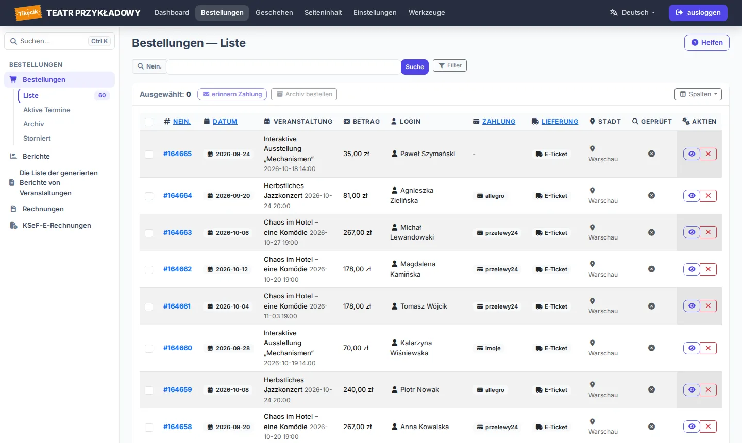
Task: Click the erinnern Zahlung button
Action: tap(232, 94)
